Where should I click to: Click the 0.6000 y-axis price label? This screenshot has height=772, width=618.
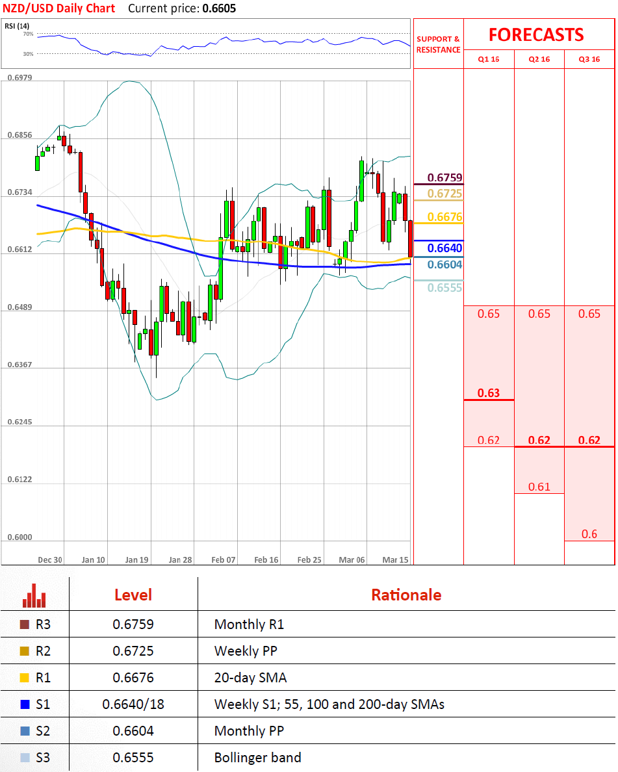(19, 537)
